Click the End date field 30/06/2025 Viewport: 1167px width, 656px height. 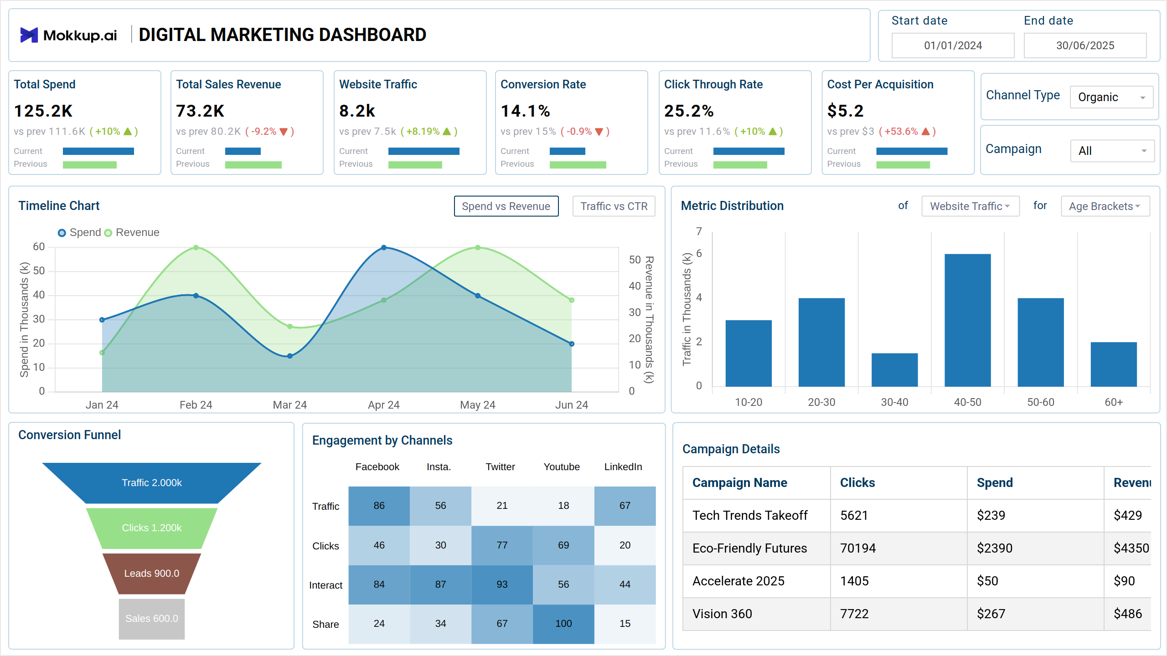coord(1085,46)
